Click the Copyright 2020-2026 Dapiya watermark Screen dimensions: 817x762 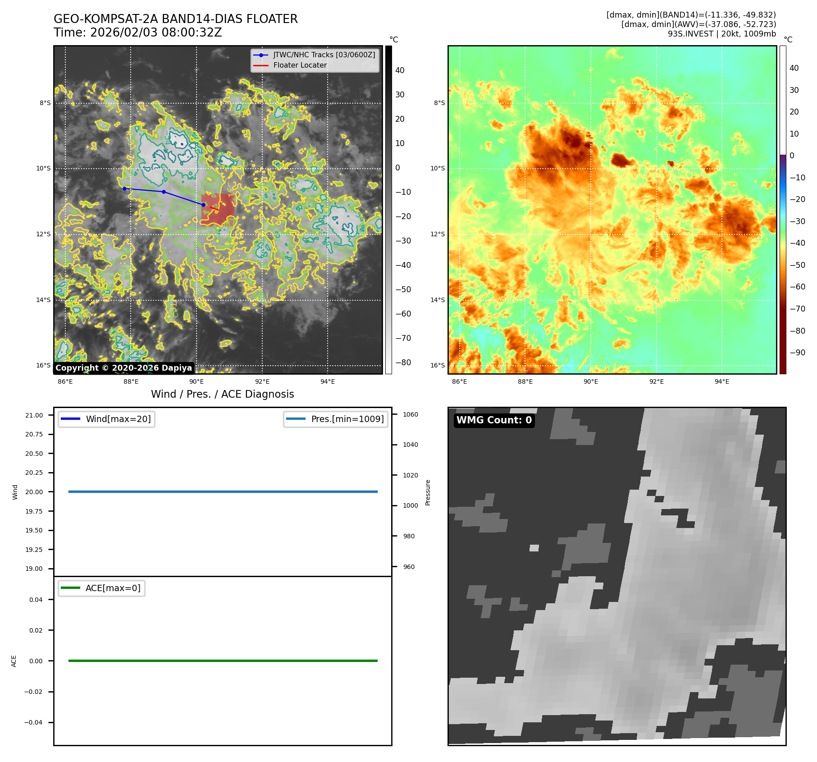click(x=124, y=368)
